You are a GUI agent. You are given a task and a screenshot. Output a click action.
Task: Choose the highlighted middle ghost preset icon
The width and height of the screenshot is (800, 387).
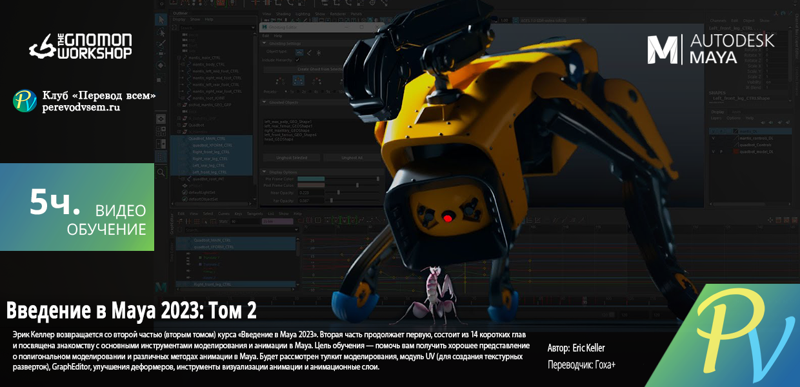(x=298, y=81)
